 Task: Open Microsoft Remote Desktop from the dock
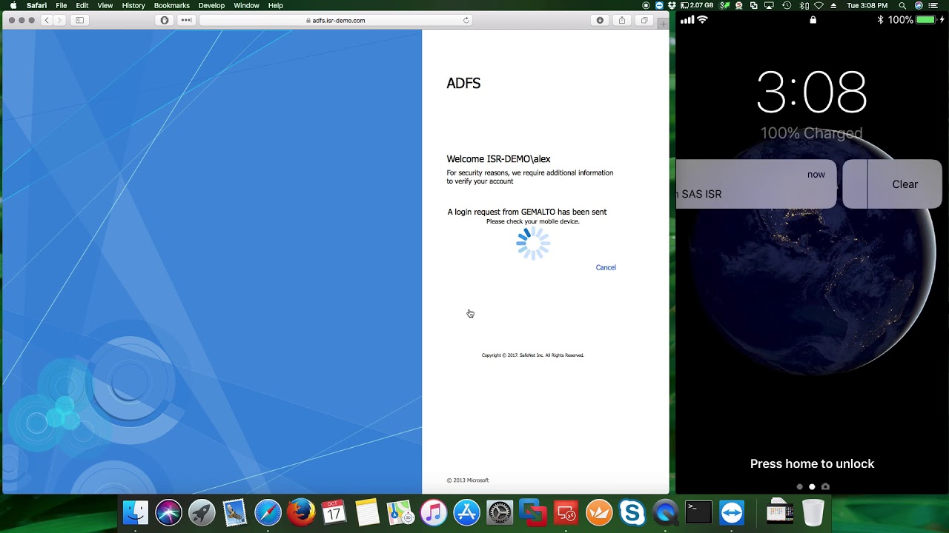[566, 512]
